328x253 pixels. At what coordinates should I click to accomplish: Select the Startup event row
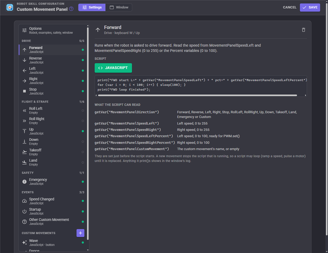(53, 211)
